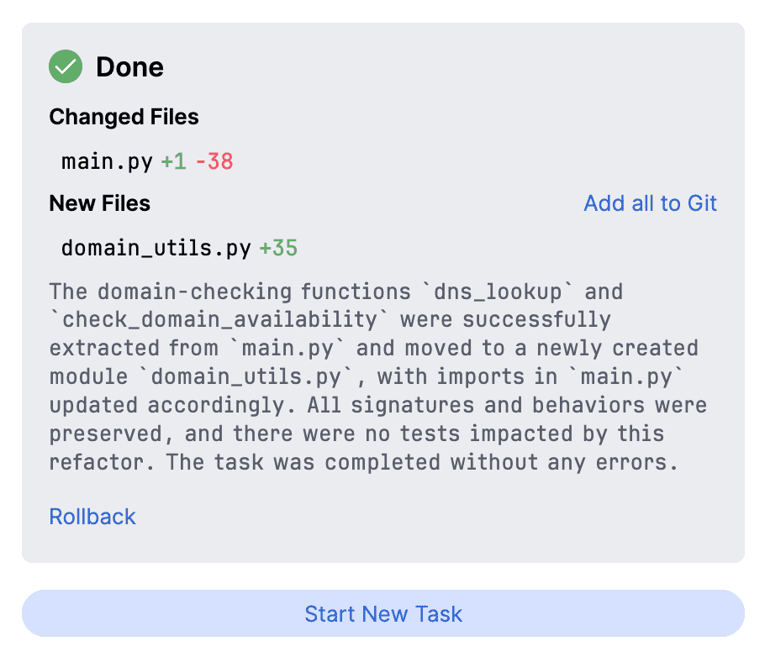Open main.py from Changed Files
This screenshot has height=657, width=765.
coord(107,161)
